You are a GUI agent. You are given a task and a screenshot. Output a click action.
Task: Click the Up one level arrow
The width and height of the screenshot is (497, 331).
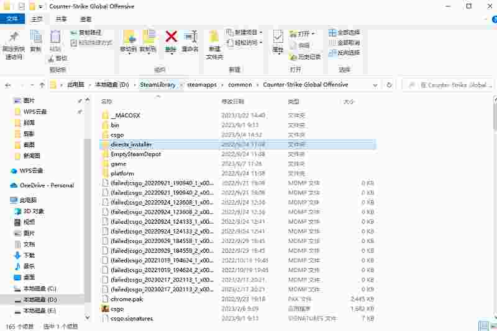42,85
